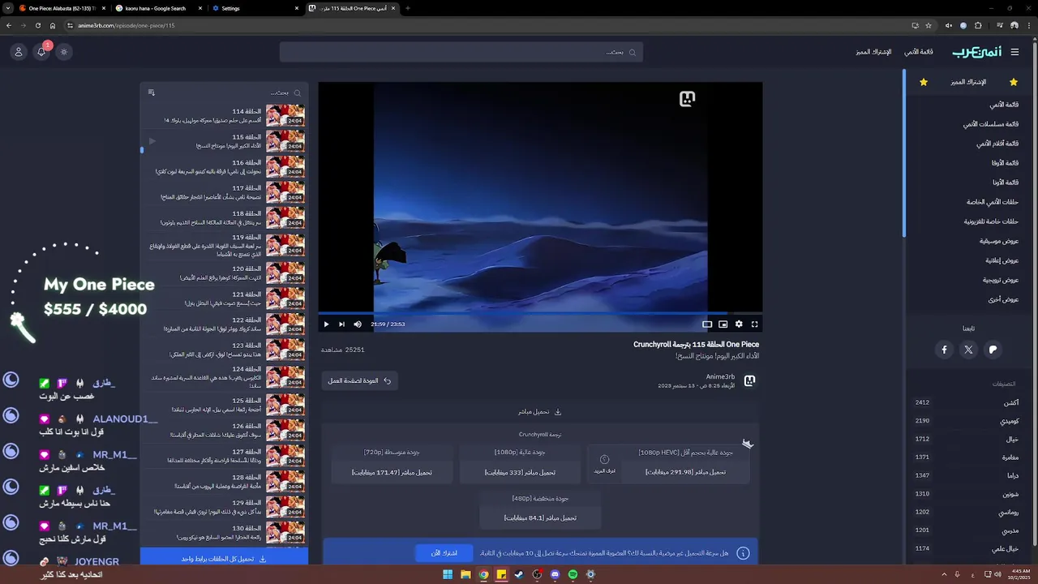Open the Facebook social icon
The width and height of the screenshot is (1038, 584).
click(x=944, y=350)
